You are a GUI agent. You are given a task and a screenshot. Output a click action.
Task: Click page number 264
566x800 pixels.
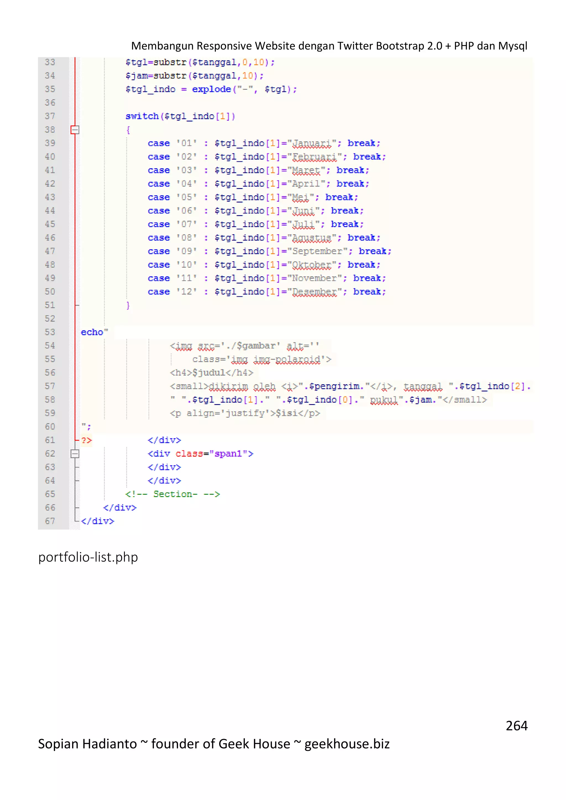point(517,726)
